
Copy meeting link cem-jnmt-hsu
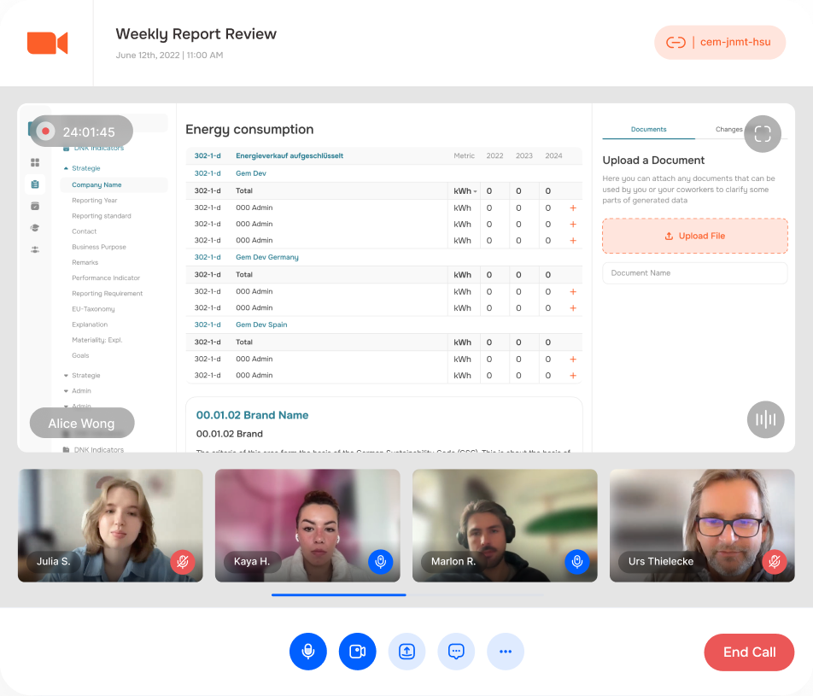pyautogui.click(x=719, y=43)
